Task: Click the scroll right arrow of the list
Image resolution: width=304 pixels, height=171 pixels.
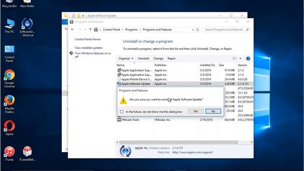Action: coord(251,142)
